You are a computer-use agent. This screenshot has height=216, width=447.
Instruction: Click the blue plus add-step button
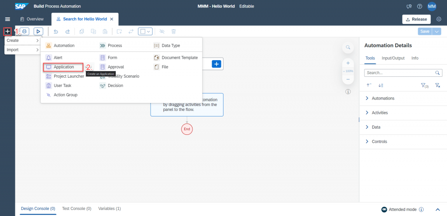[x=217, y=64]
